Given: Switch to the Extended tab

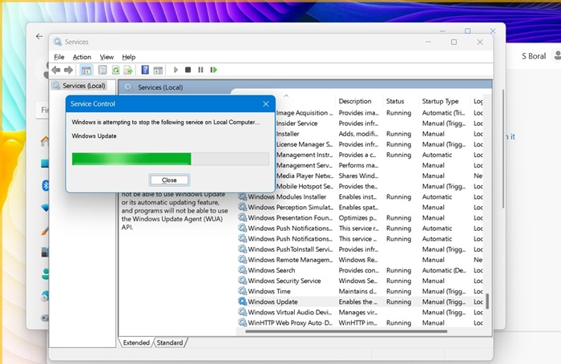Looking at the screenshot, I should click(x=136, y=342).
